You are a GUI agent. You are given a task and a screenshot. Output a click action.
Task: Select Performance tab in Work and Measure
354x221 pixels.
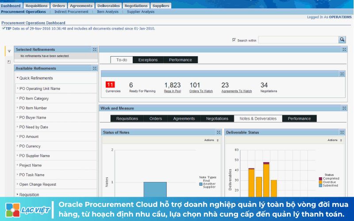pos(300,118)
